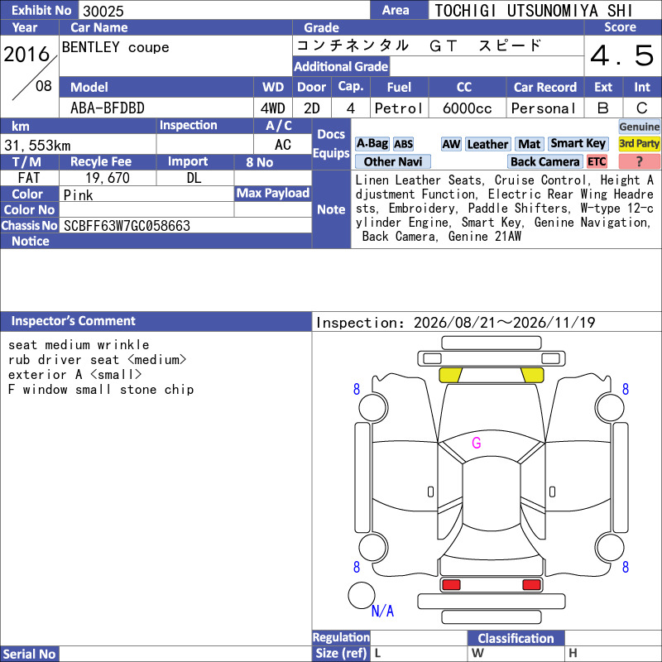Click the car record value Personal
Image resolution: width=662 pixels, height=662 pixels.
point(544,108)
